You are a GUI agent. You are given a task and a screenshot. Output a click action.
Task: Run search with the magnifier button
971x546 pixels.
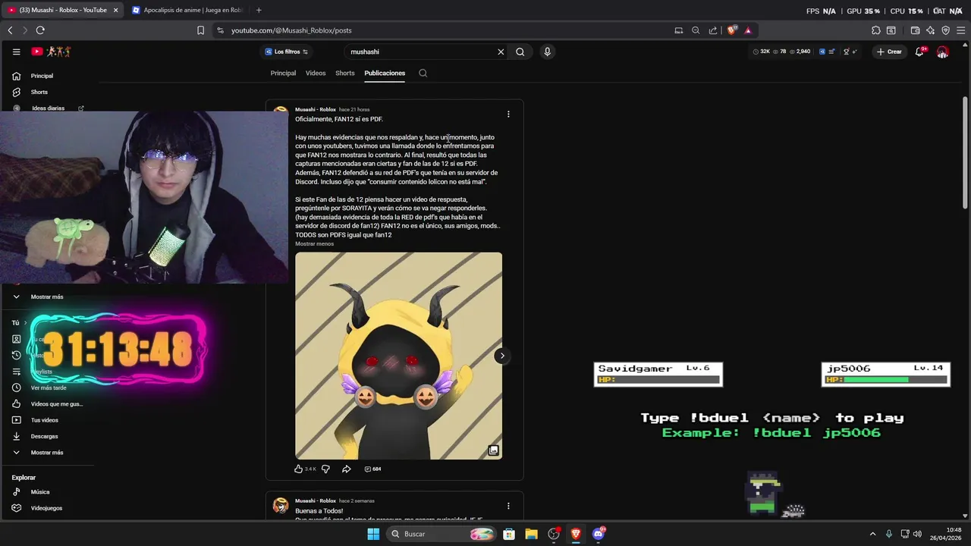click(520, 52)
